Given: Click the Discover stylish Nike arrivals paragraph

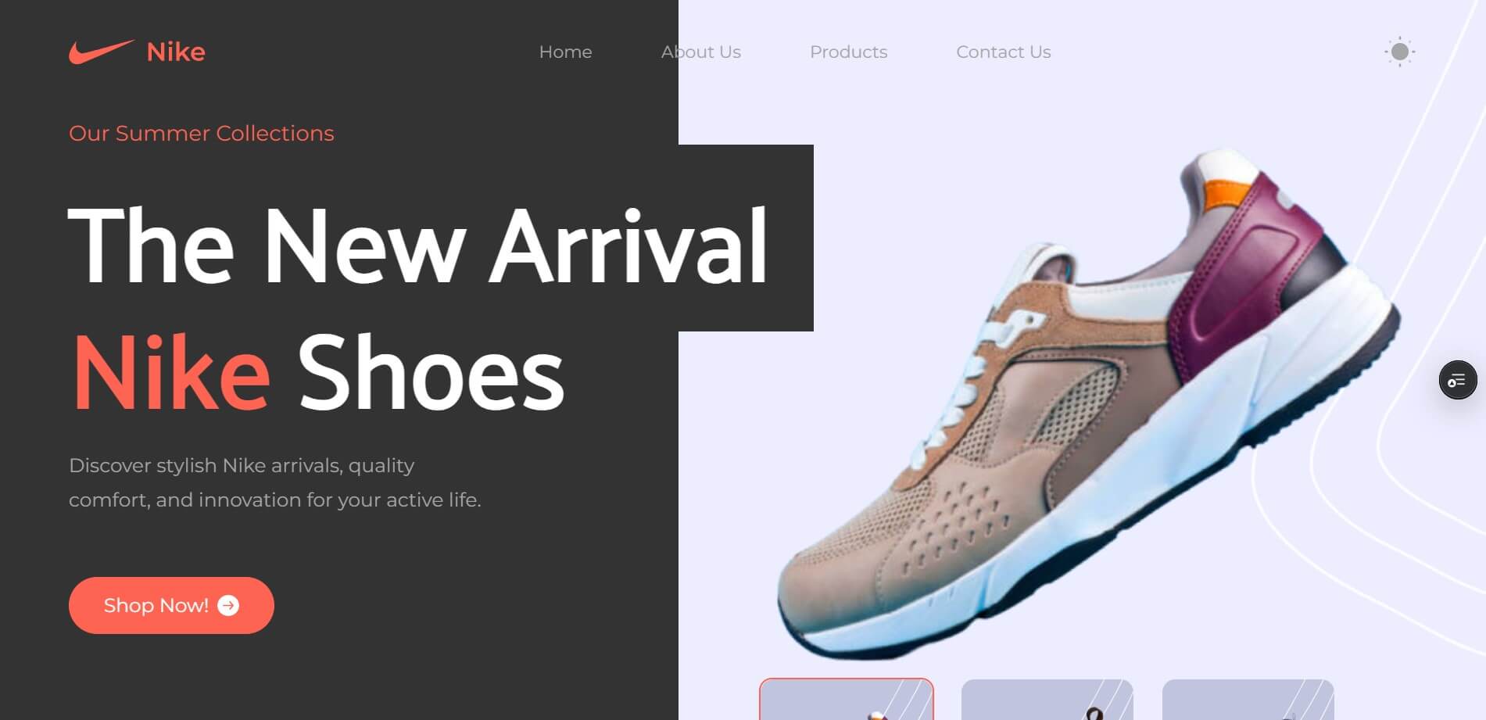Looking at the screenshot, I should pos(275,482).
